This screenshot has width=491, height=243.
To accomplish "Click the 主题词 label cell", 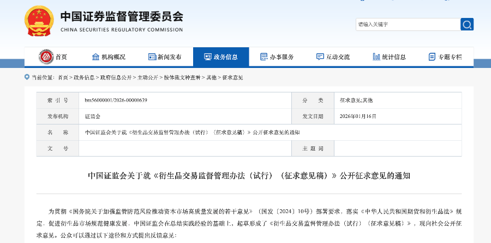I will tap(313, 148).
